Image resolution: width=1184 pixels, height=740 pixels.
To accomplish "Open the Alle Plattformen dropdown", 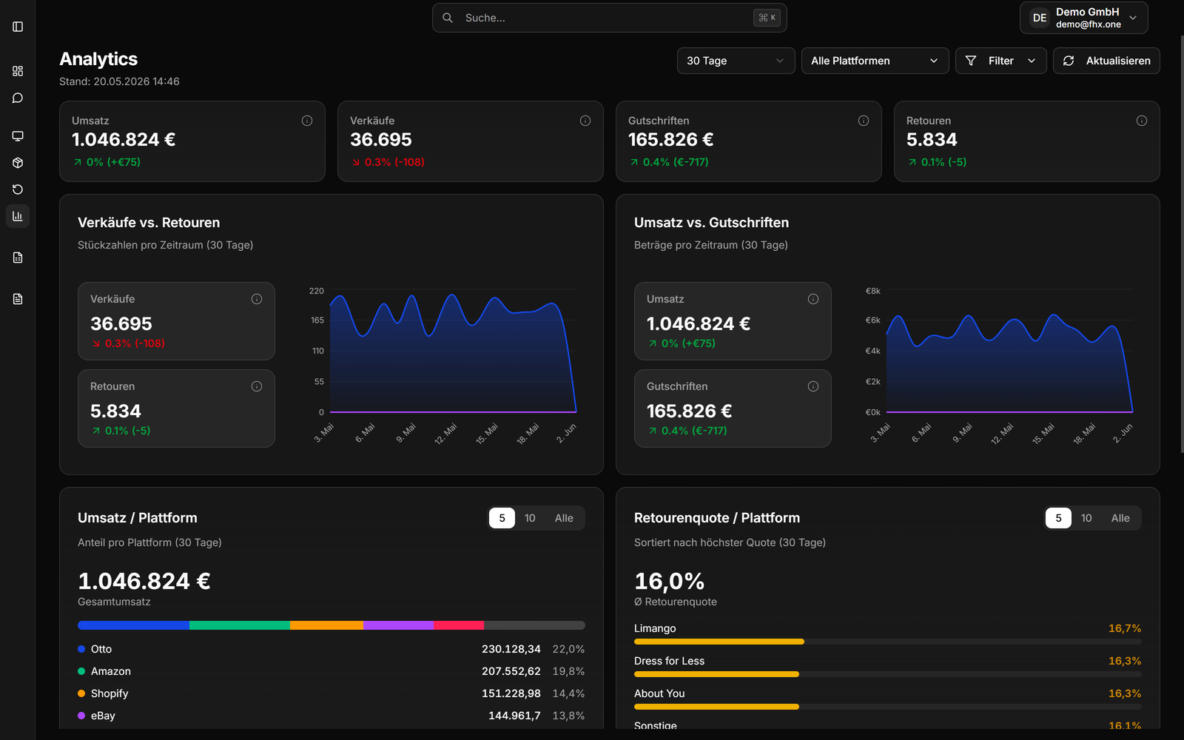I will (x=875, y=61).
